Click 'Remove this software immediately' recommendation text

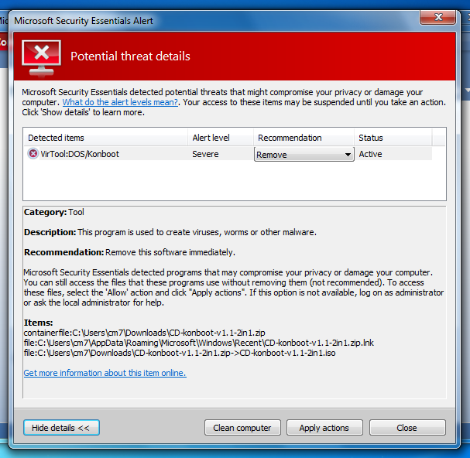(x=170, y=252)
